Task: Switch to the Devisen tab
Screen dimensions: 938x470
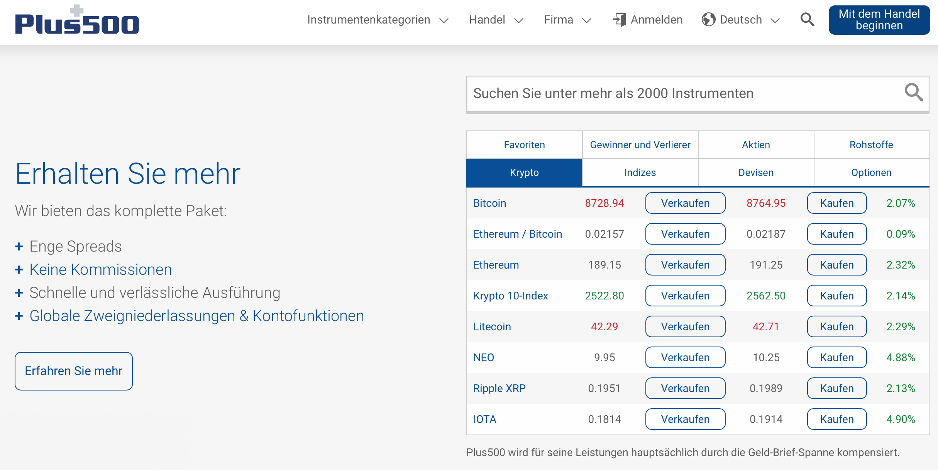Action: pos(756,172)
